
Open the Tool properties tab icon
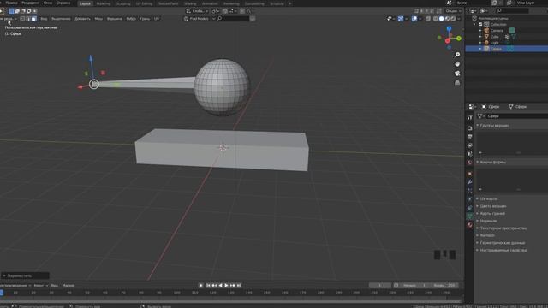(x=470, y=118)
